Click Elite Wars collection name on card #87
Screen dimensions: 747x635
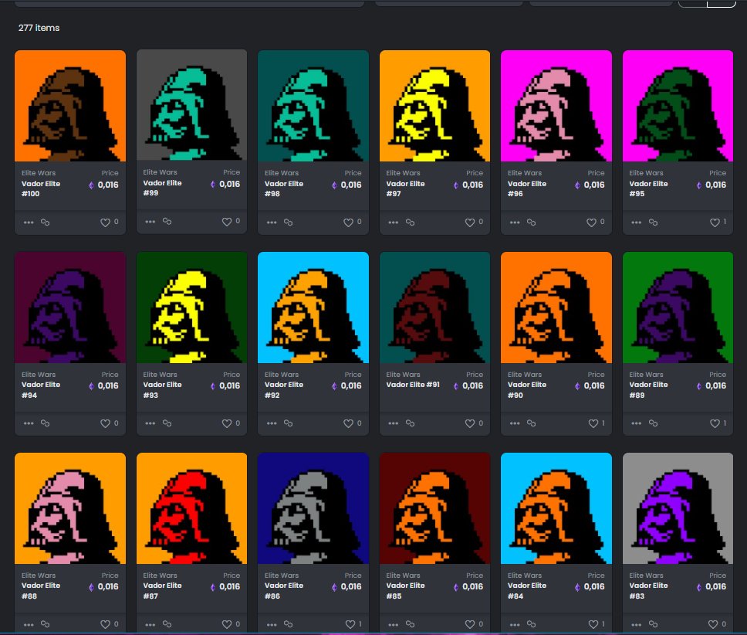pyautogui.click(x=160, y=576)
